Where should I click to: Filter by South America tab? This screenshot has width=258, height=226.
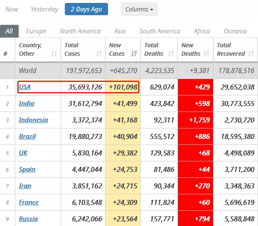160,31
